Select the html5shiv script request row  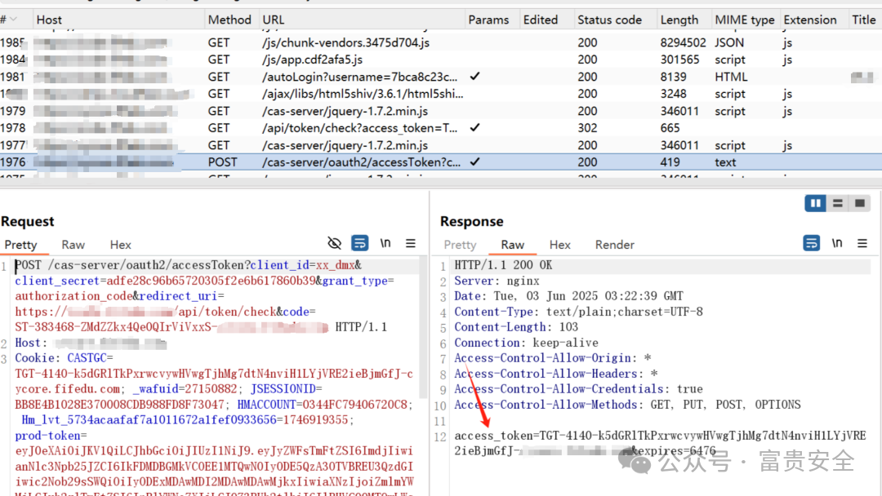(441, 94)
